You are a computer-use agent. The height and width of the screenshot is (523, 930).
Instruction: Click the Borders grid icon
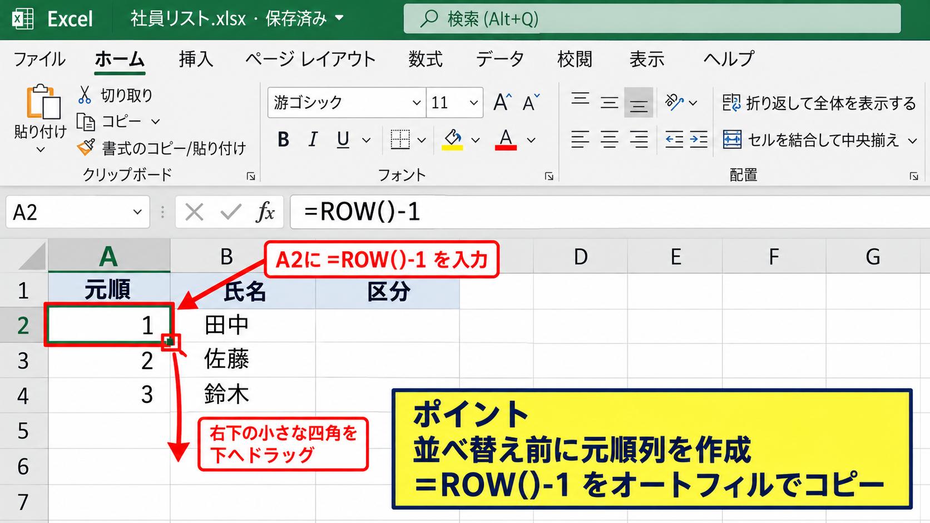coord(400,140)
